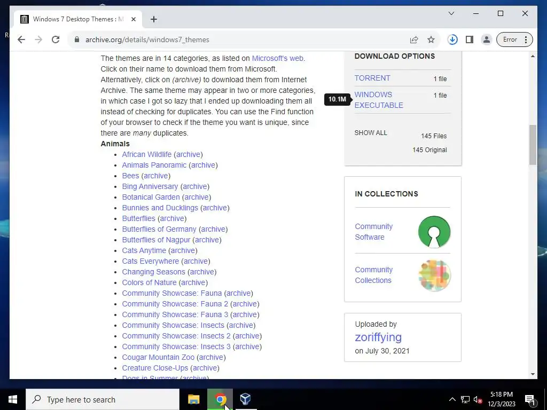Open the Microsoft's web link
Viewport: 547px width, 410px height.
278,58
